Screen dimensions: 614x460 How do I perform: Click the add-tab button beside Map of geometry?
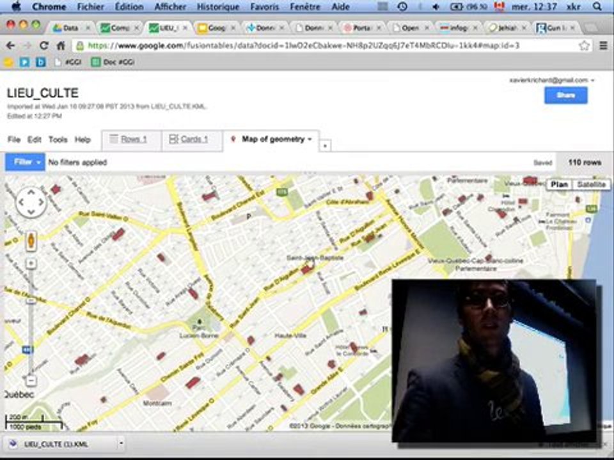coord(325,146)
